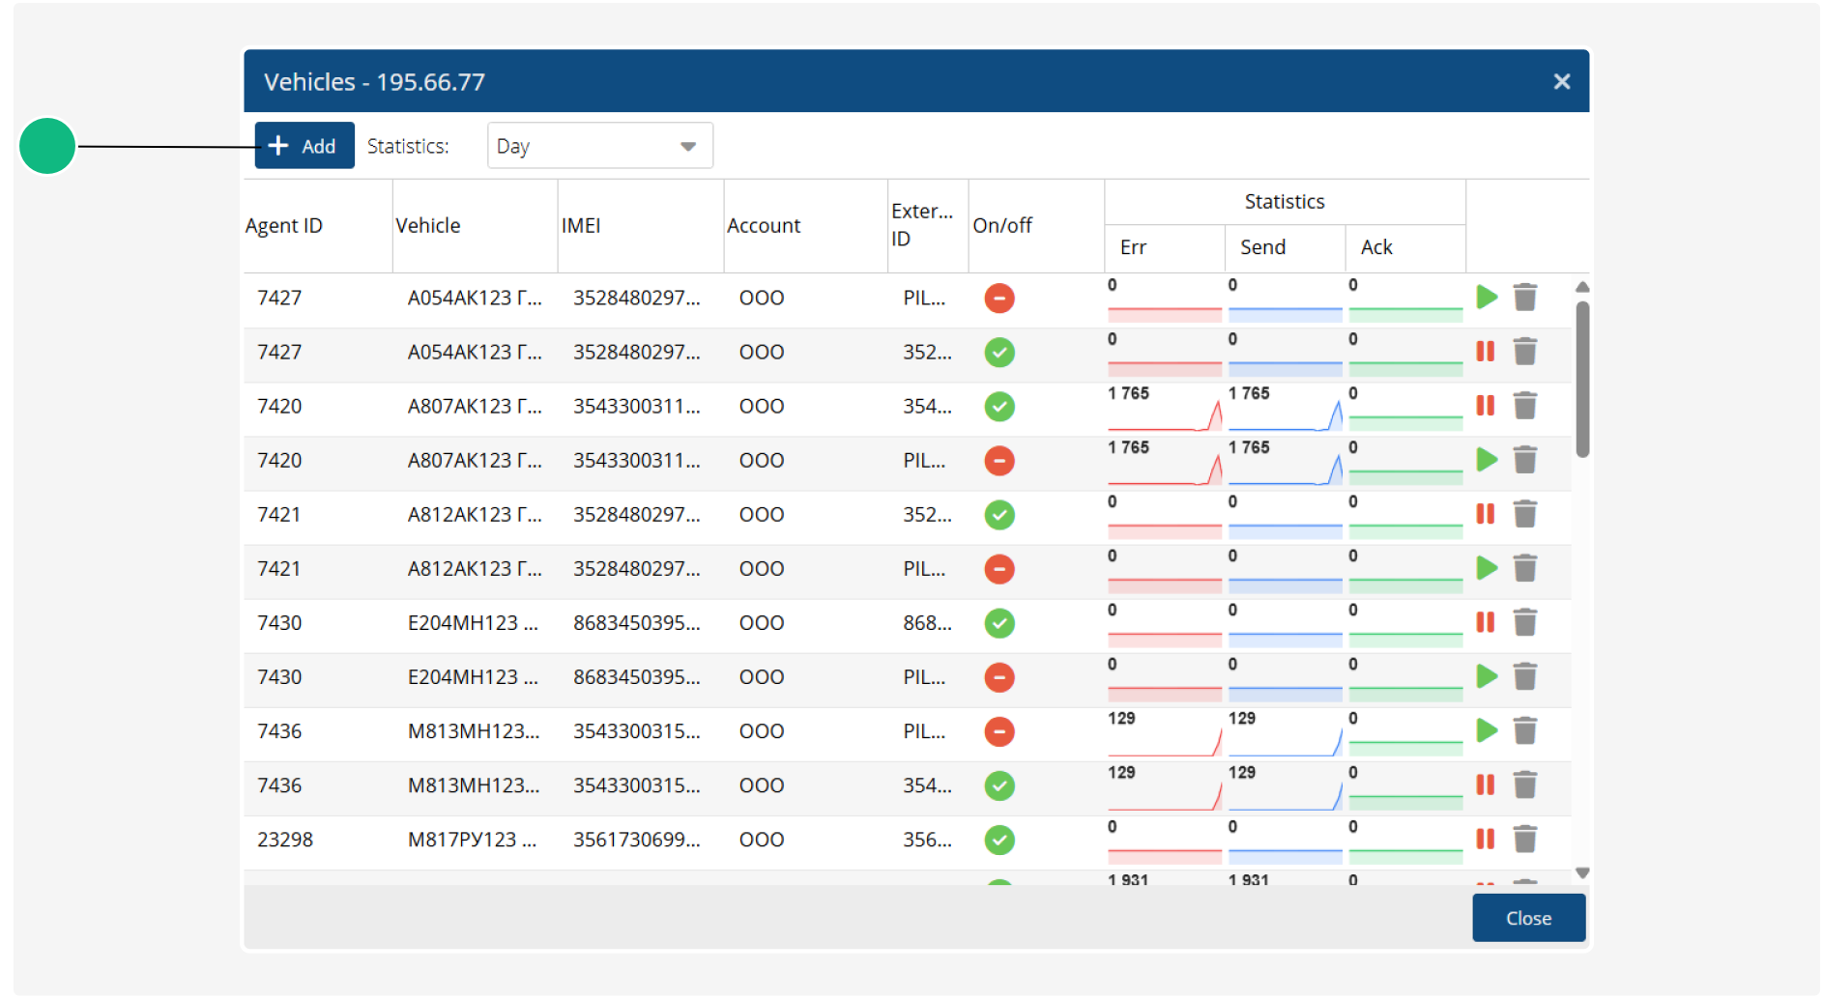This screenshot has height=999, width=1823.
Task: Pause the agent 7430 row with 868... external ID
Action: tap(1486, 622)
